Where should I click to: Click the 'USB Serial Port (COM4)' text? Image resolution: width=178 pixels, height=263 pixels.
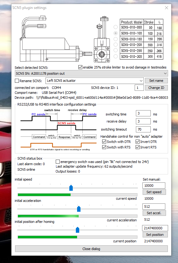click(x=59, y=93)
